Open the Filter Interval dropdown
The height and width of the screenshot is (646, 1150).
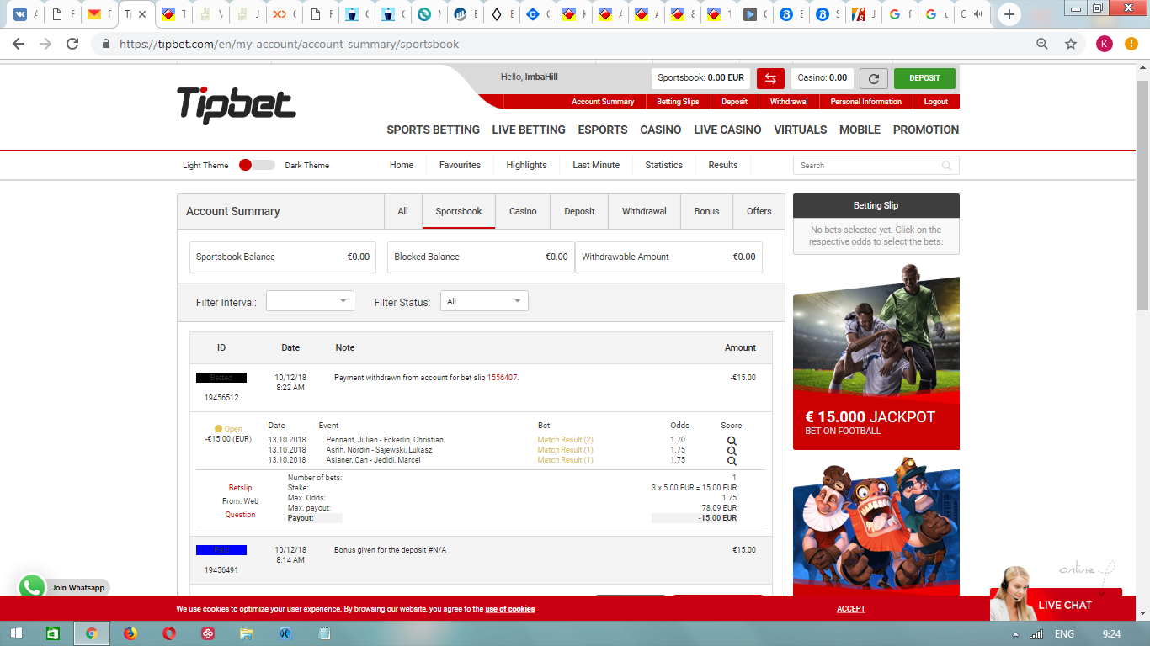click(x=310, y=301)
